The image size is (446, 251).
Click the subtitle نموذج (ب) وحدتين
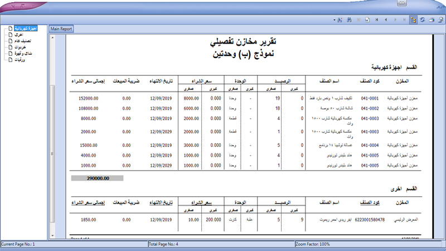[x=243, y=54]
